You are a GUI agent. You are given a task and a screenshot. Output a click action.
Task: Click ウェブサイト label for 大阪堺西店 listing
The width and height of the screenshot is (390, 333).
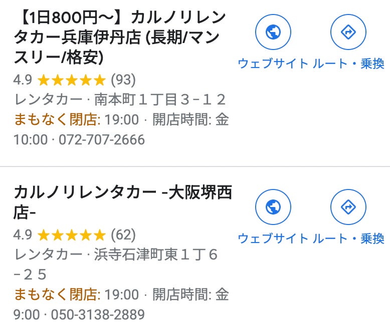(x=273, y=238)
